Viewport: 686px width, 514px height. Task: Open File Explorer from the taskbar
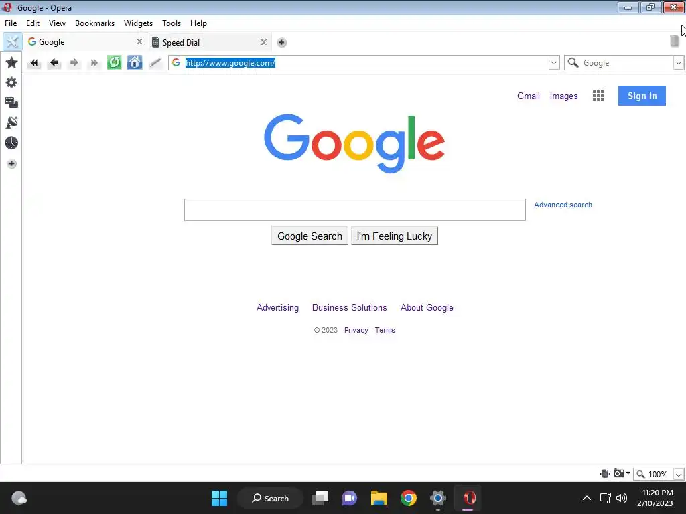(379, 498)
